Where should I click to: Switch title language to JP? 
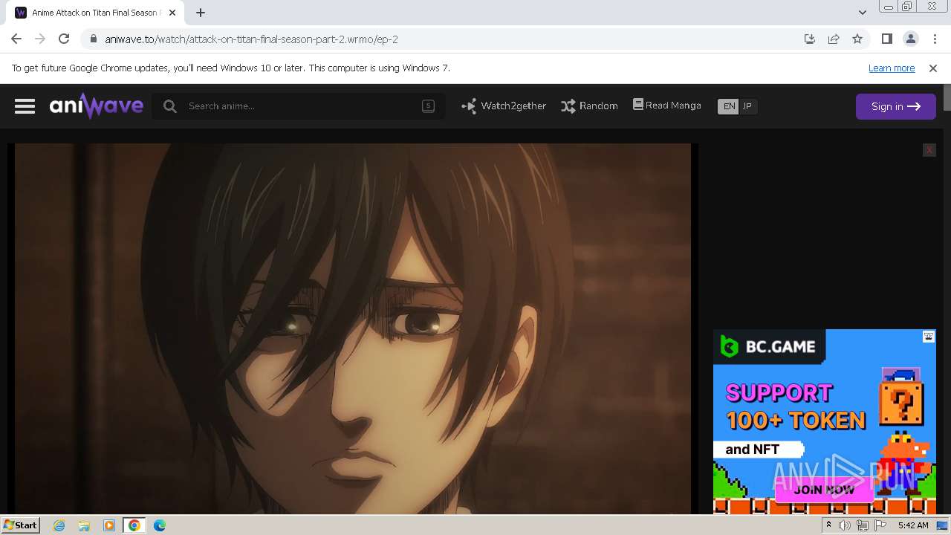[747, 106]
